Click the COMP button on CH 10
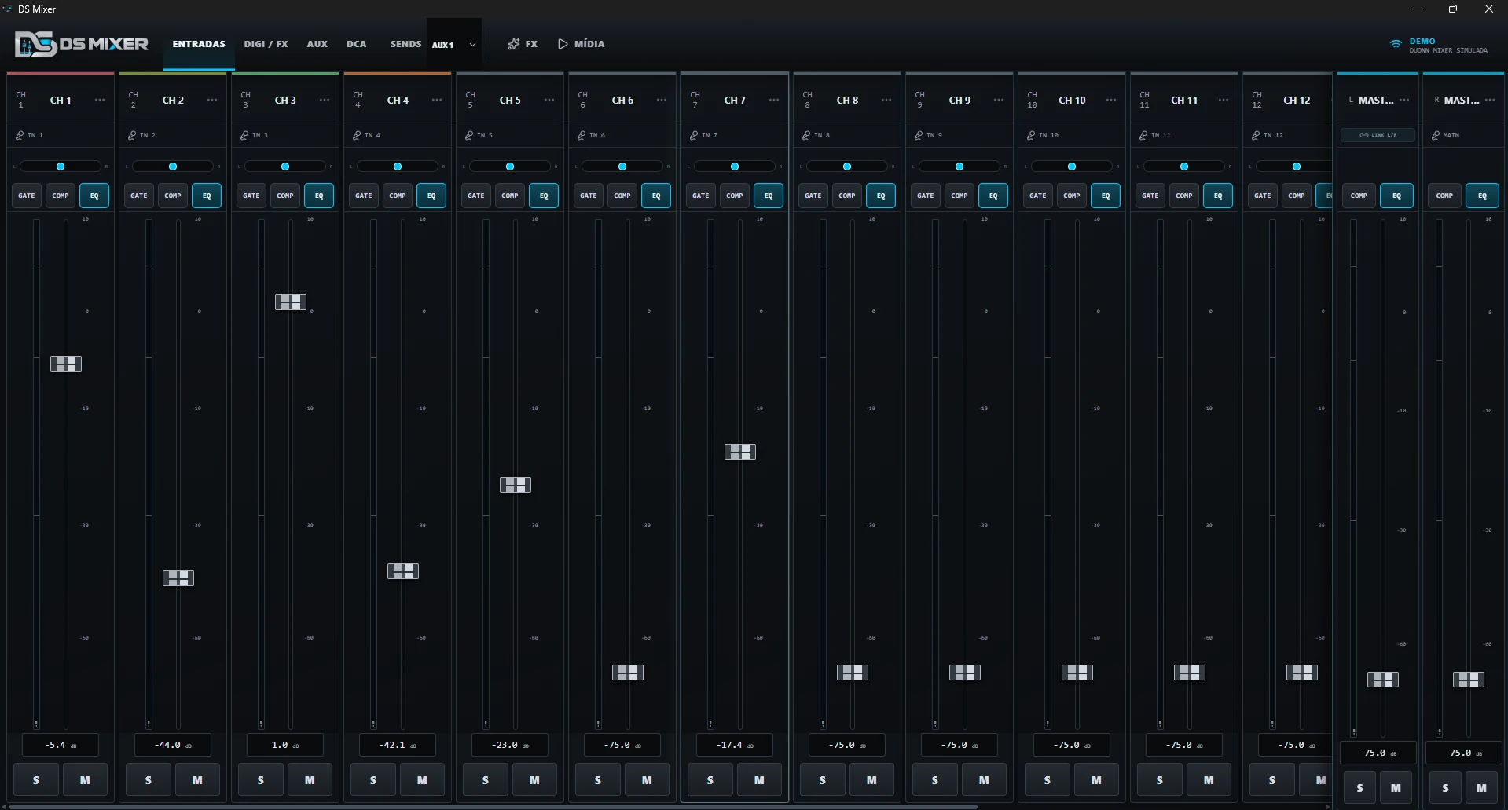Screen dimensions: 1508x810 pyautogui.click(x=1072, y=196)
